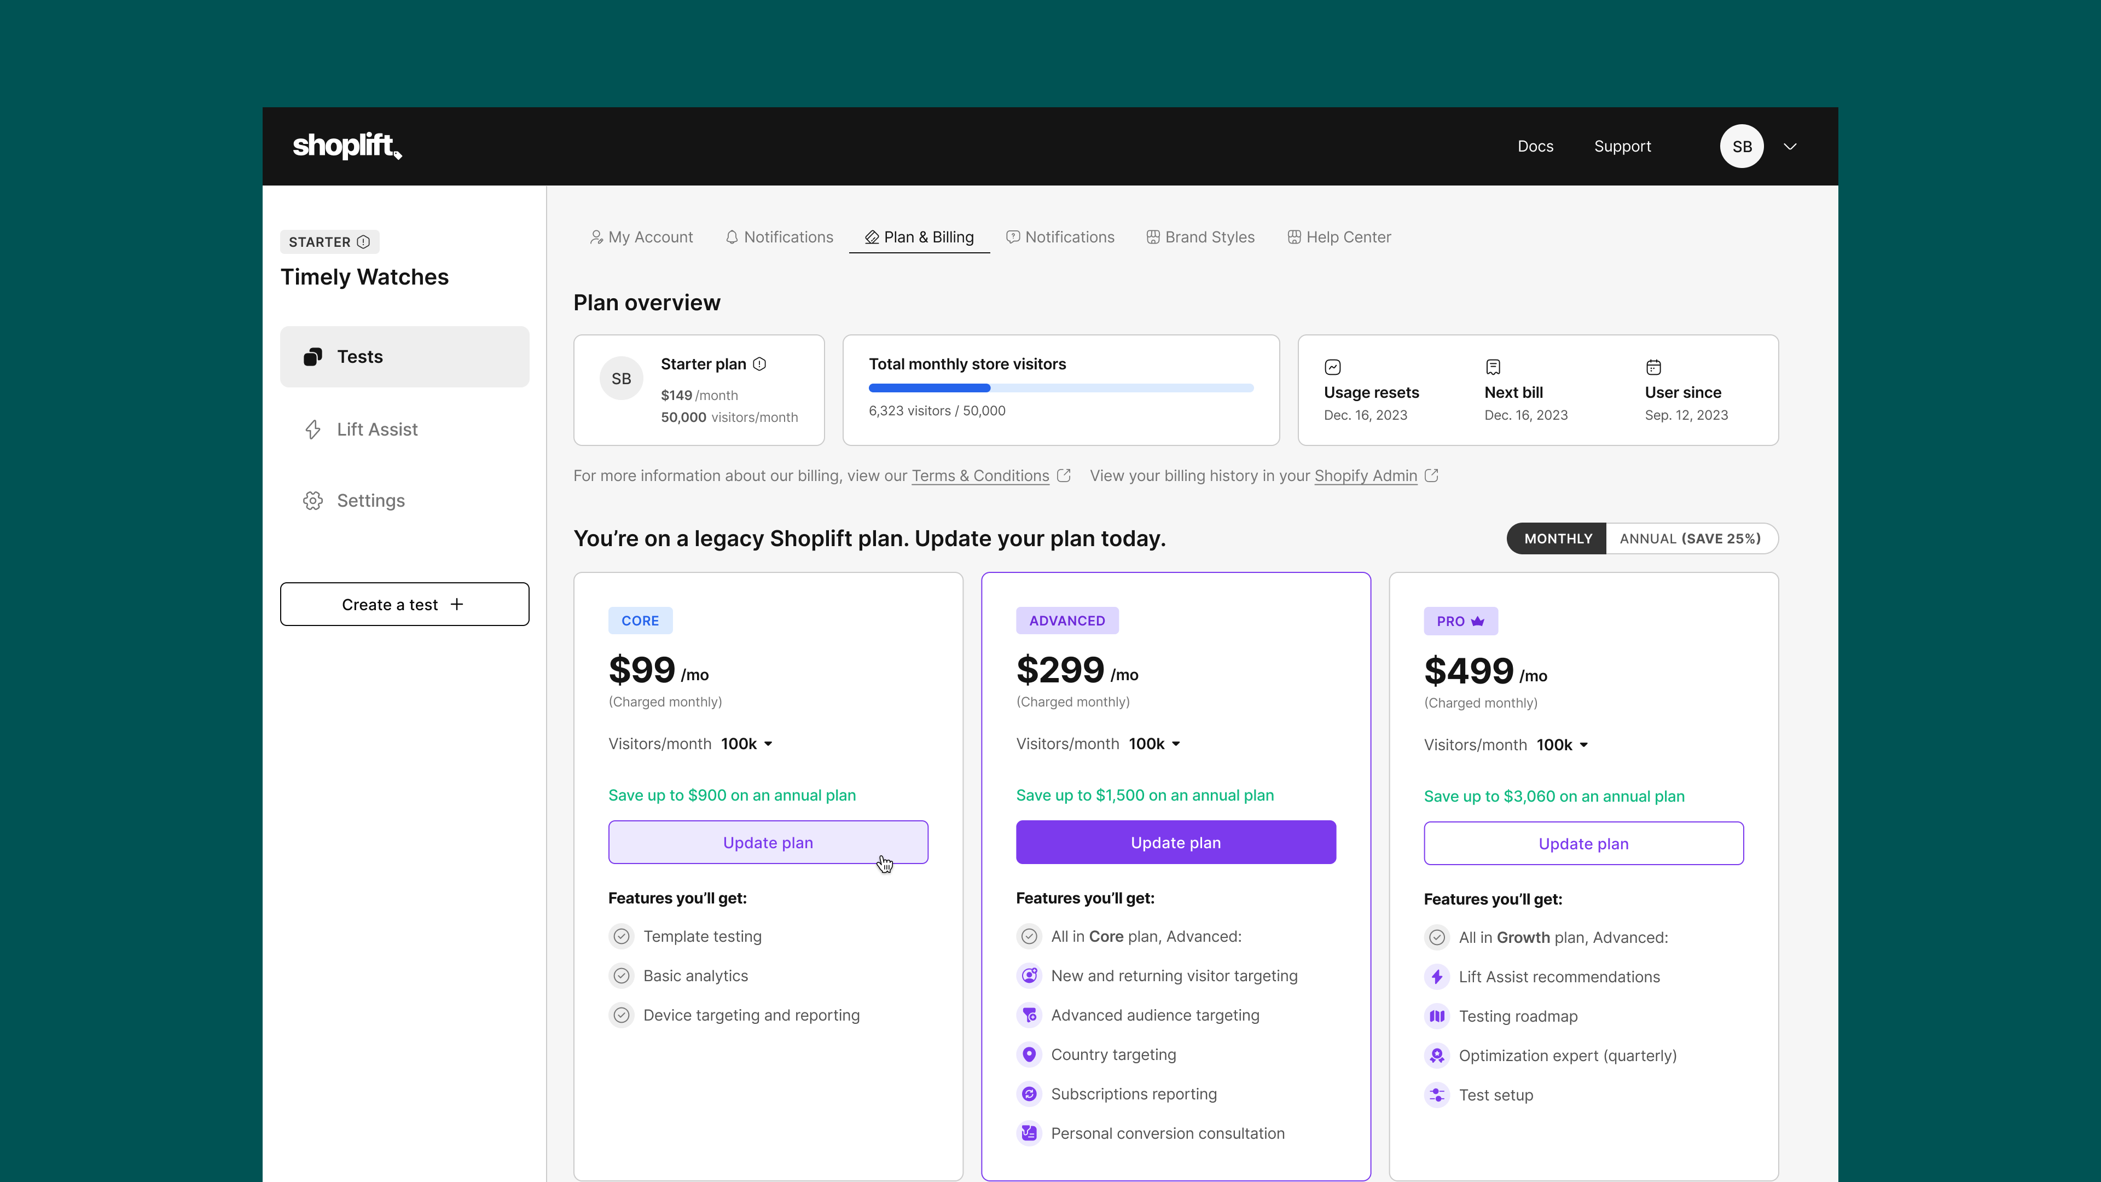
Task: Click the info icon beside STARTER badge
Action: click(x=364, y=241)
